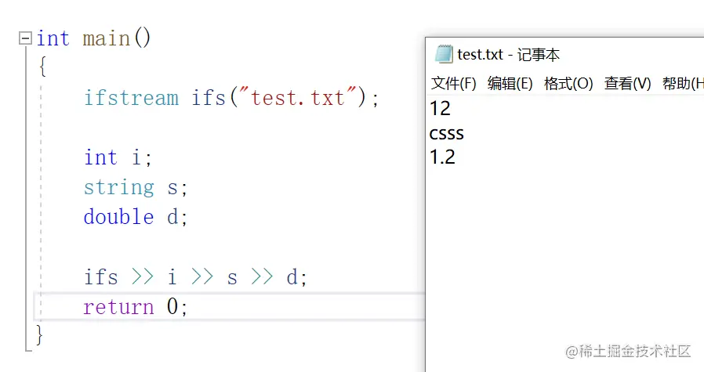
Task: Collapse the main() function code block
Action: coord(25,38)
